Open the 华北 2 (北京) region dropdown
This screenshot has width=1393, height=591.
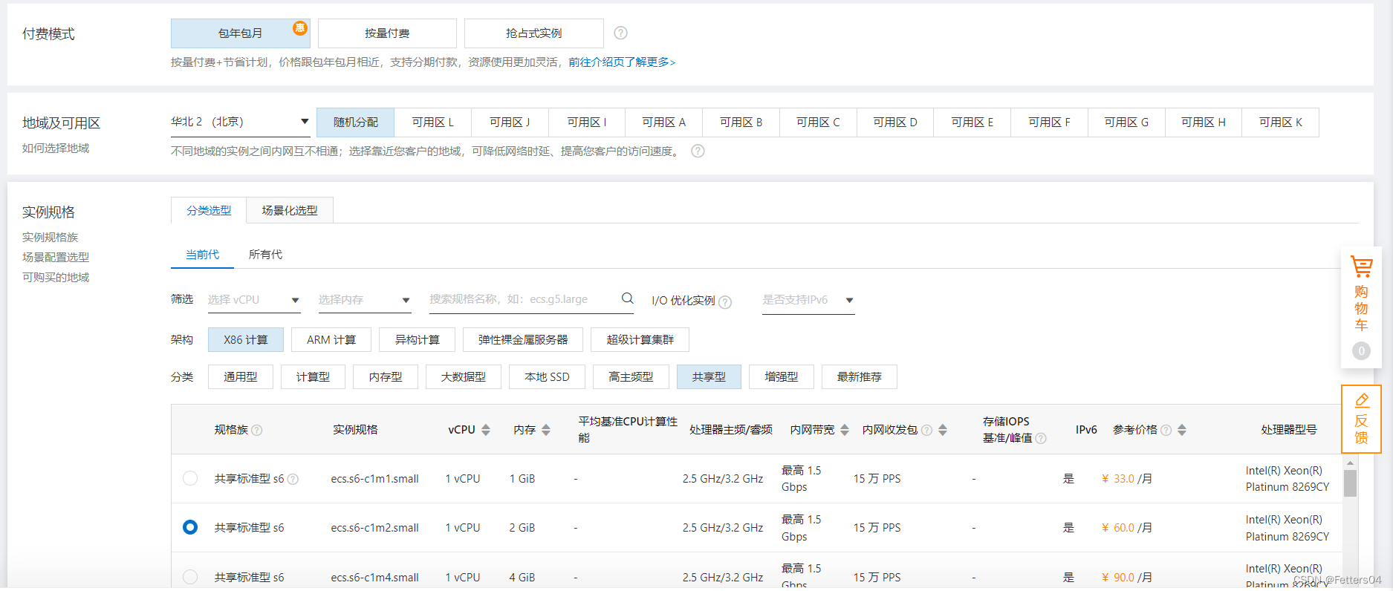tap(240, 122)
